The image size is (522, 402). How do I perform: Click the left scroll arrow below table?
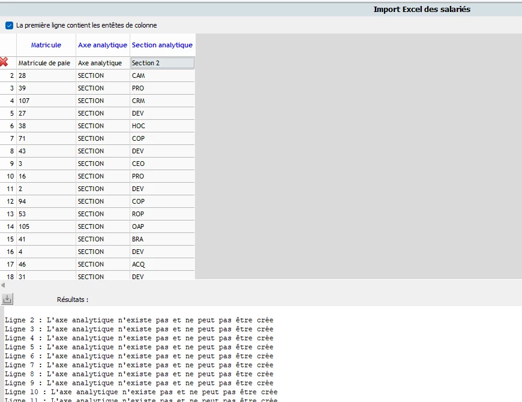3,285
